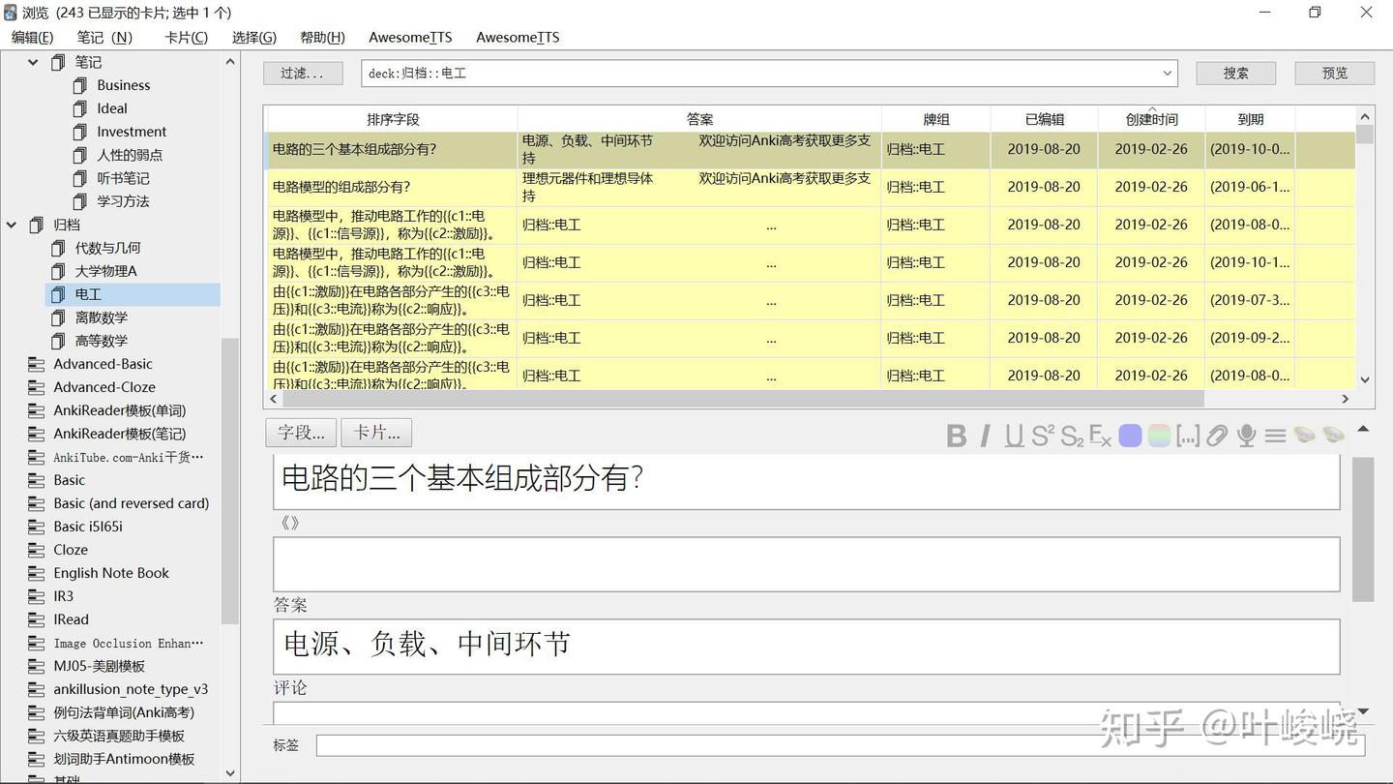Click the deck icon beside 离散数学

58,317
